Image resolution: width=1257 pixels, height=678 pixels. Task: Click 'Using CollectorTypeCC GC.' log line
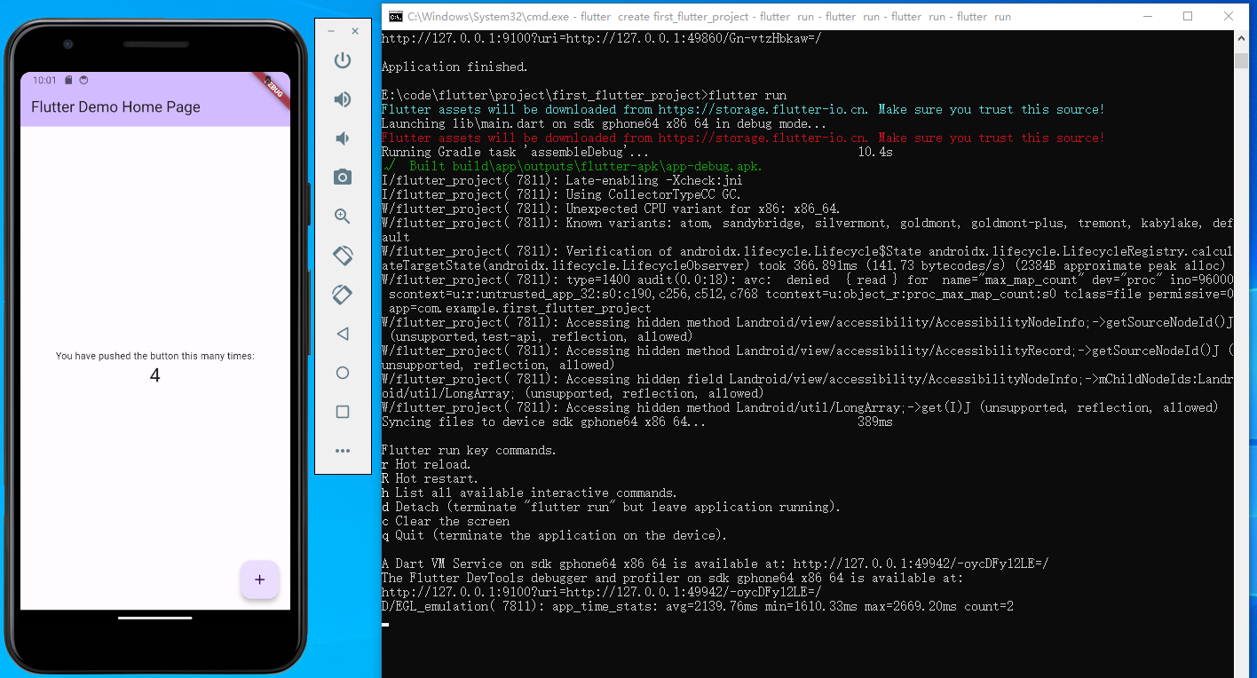561,194
